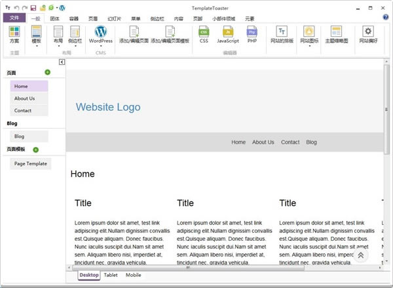Open the PHP editor icon

click(x=252, y=31)
